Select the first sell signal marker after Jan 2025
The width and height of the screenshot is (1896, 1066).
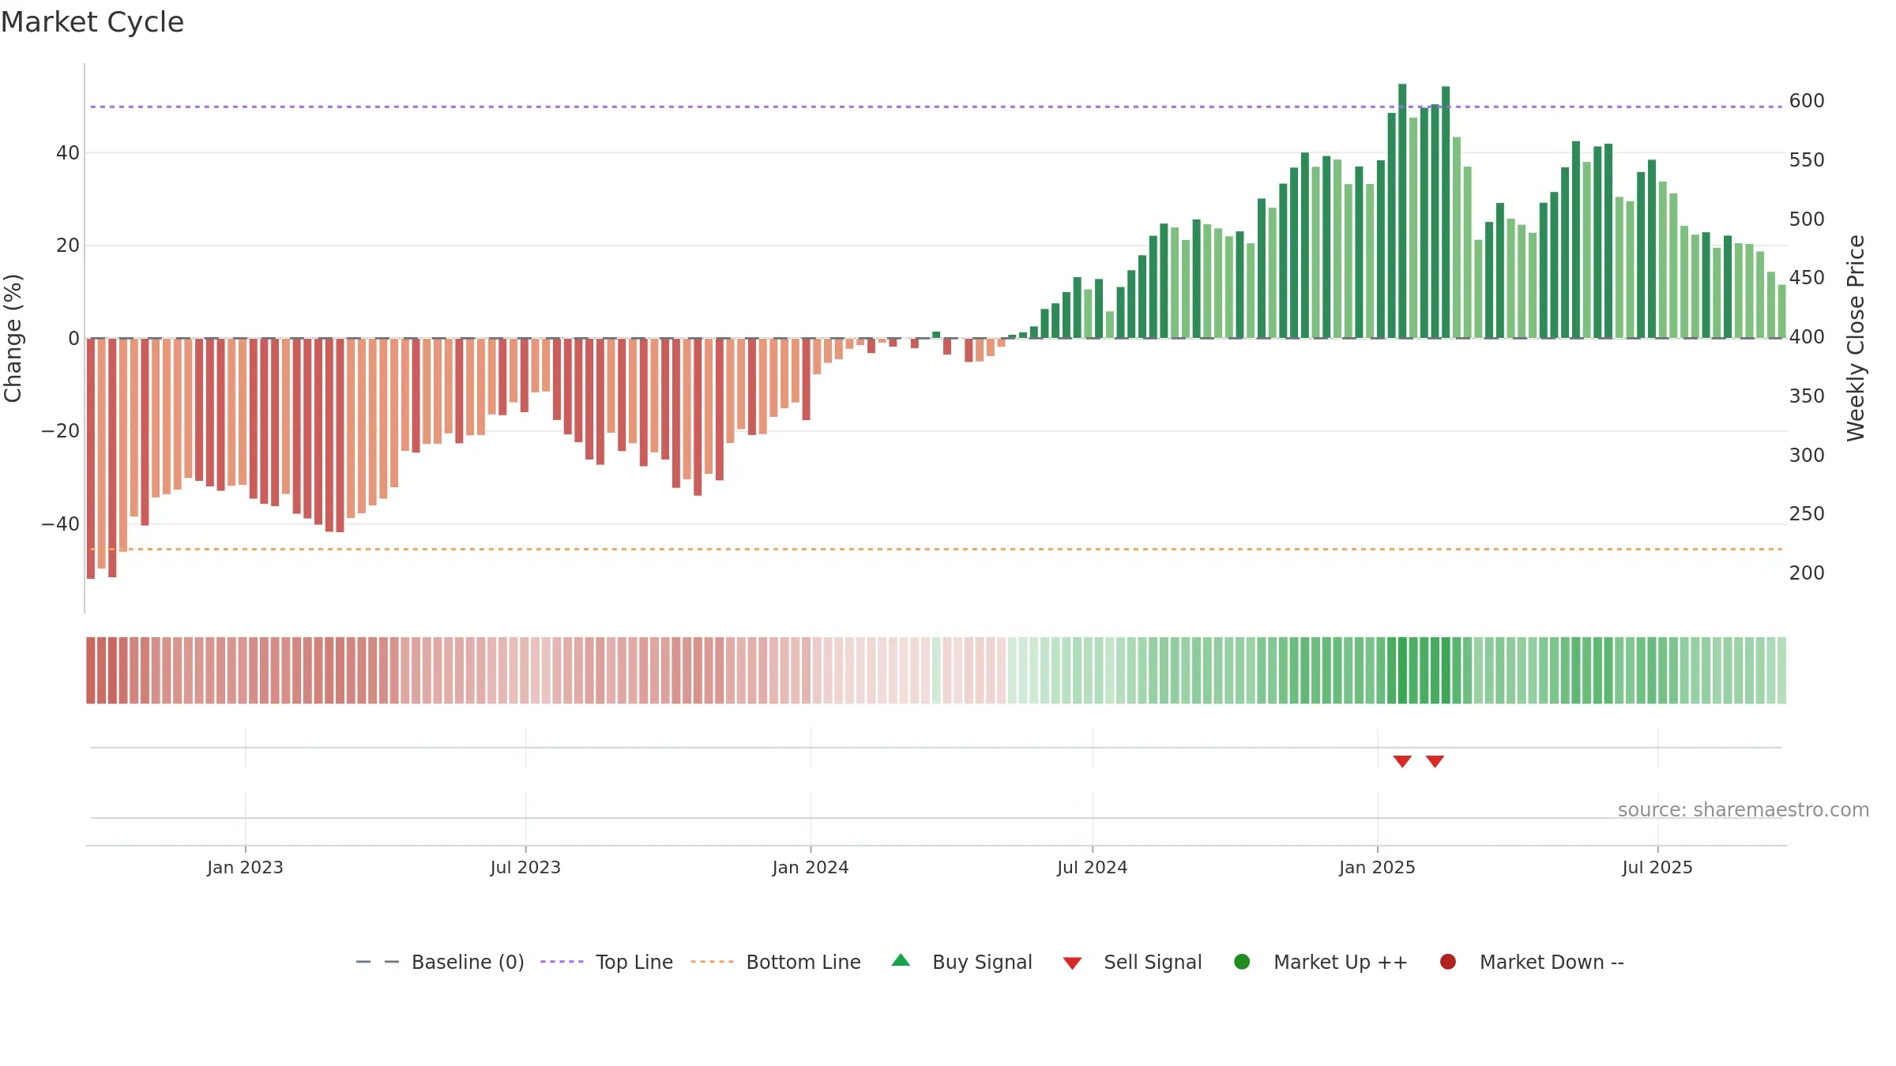coord(1402,761)
